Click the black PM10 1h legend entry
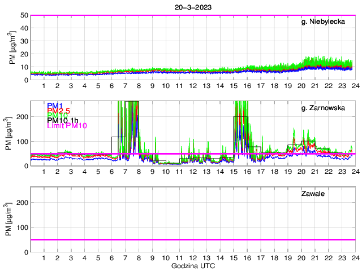This screenshot has width=362, height=271. [x=62, y=120]
